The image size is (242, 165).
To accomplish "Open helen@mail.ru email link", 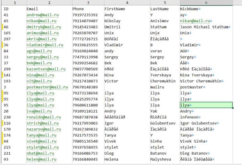I will (42, 159).
